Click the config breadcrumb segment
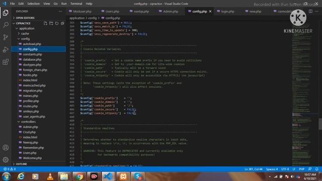 pos(92,18)
